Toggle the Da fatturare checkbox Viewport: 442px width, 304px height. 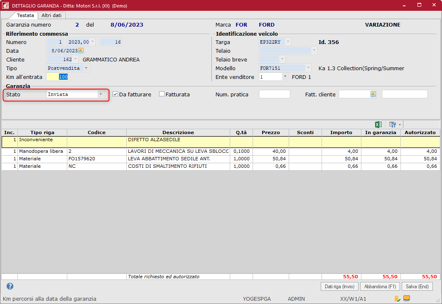pyautogui.click(x=115, y=94)
